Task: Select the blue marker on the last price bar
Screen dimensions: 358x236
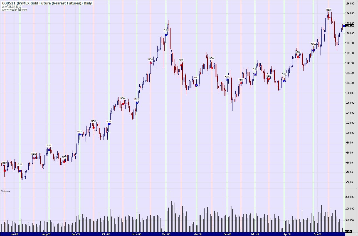Action: 344,26
